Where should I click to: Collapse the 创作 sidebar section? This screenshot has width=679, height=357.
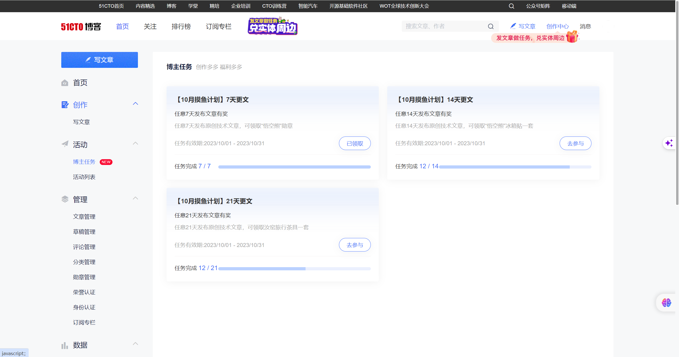135,104
